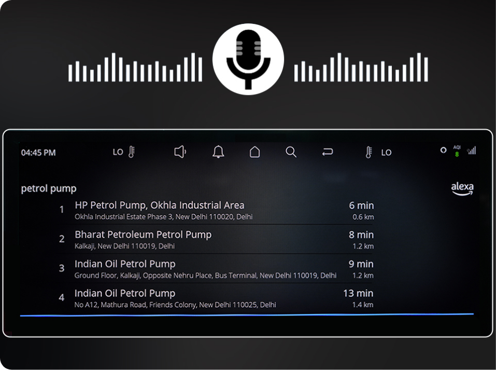
Task: Open notifications bell icon
Action: [218, 152]
